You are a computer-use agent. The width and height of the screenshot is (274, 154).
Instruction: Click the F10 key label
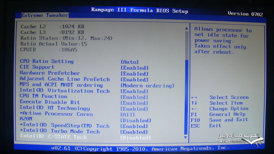[195, 120]
